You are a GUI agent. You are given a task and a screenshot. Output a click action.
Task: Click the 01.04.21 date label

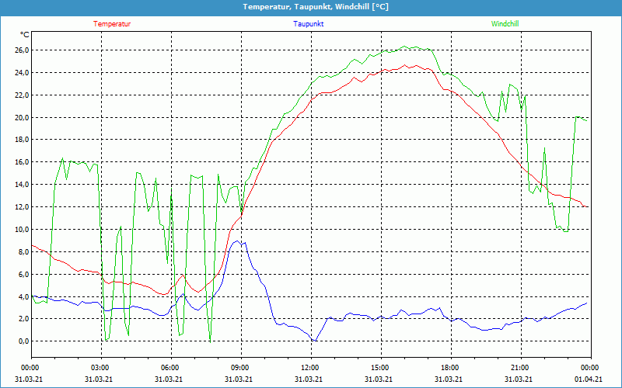pyautogui.click(x=589, y=379)
